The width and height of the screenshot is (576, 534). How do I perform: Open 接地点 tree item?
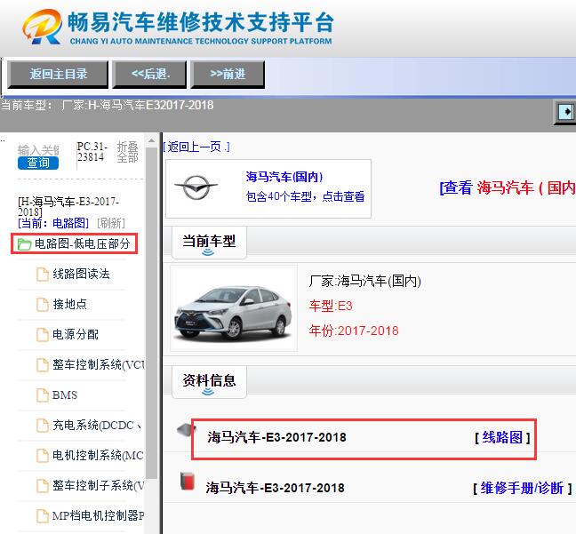point(70,304)
